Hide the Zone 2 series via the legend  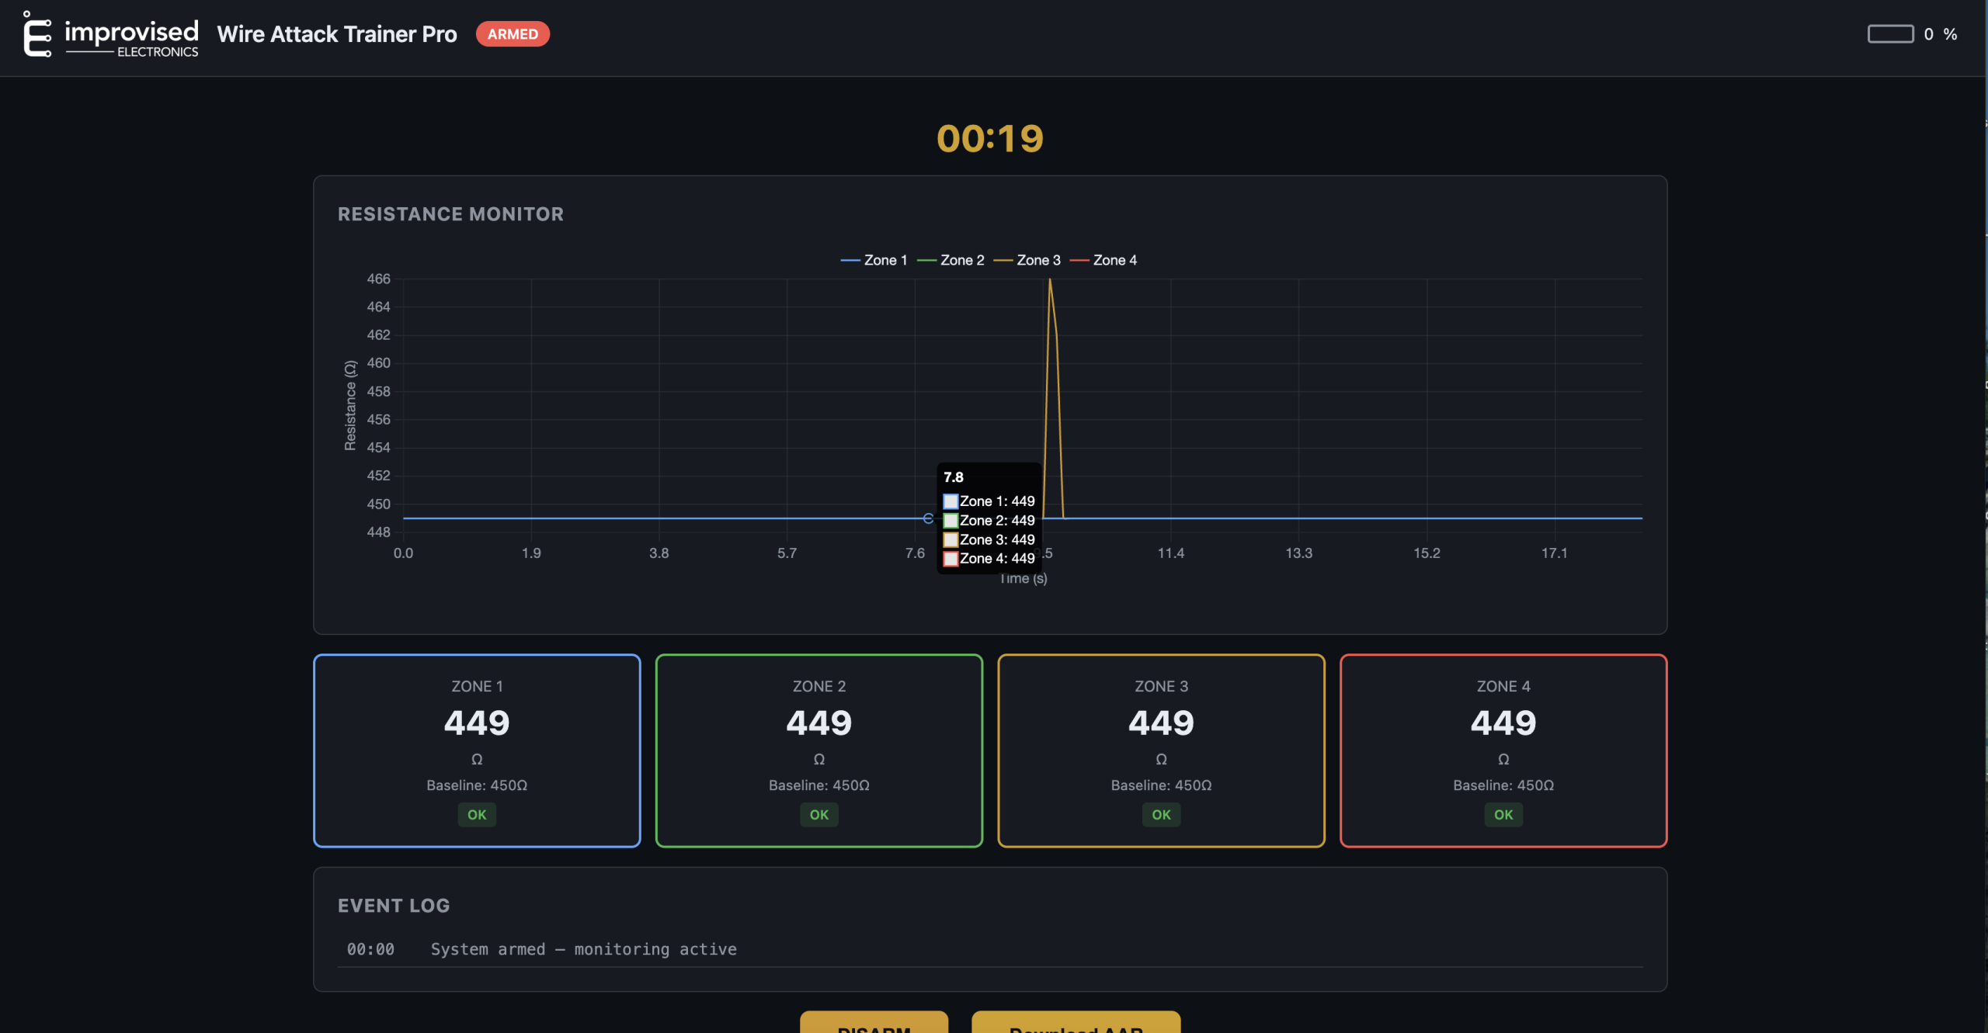(x=951, y=259)
